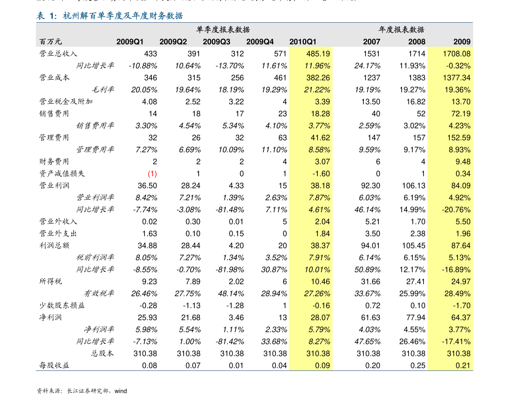The width and height of the screenshot is (511, 403).
Task: Click the 11.96% growth value
Action: tap(317, 66)
